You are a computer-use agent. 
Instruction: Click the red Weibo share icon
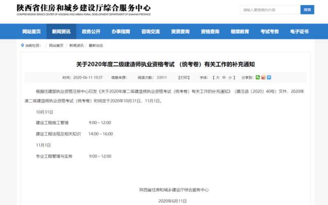(263, 77)
